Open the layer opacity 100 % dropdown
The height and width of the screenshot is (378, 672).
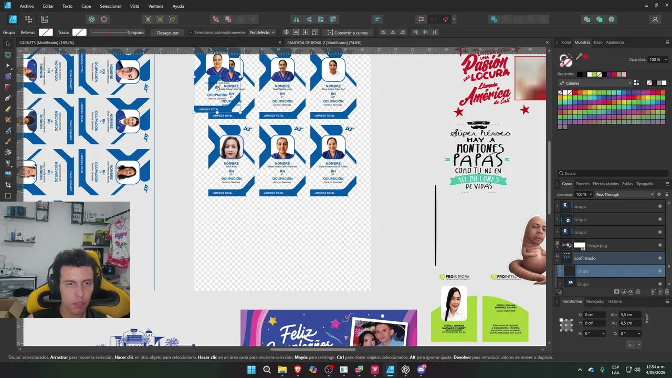point(583,194)
